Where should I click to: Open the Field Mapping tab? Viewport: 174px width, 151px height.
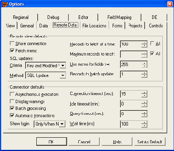pyautogui.click(x=119, y=17)
